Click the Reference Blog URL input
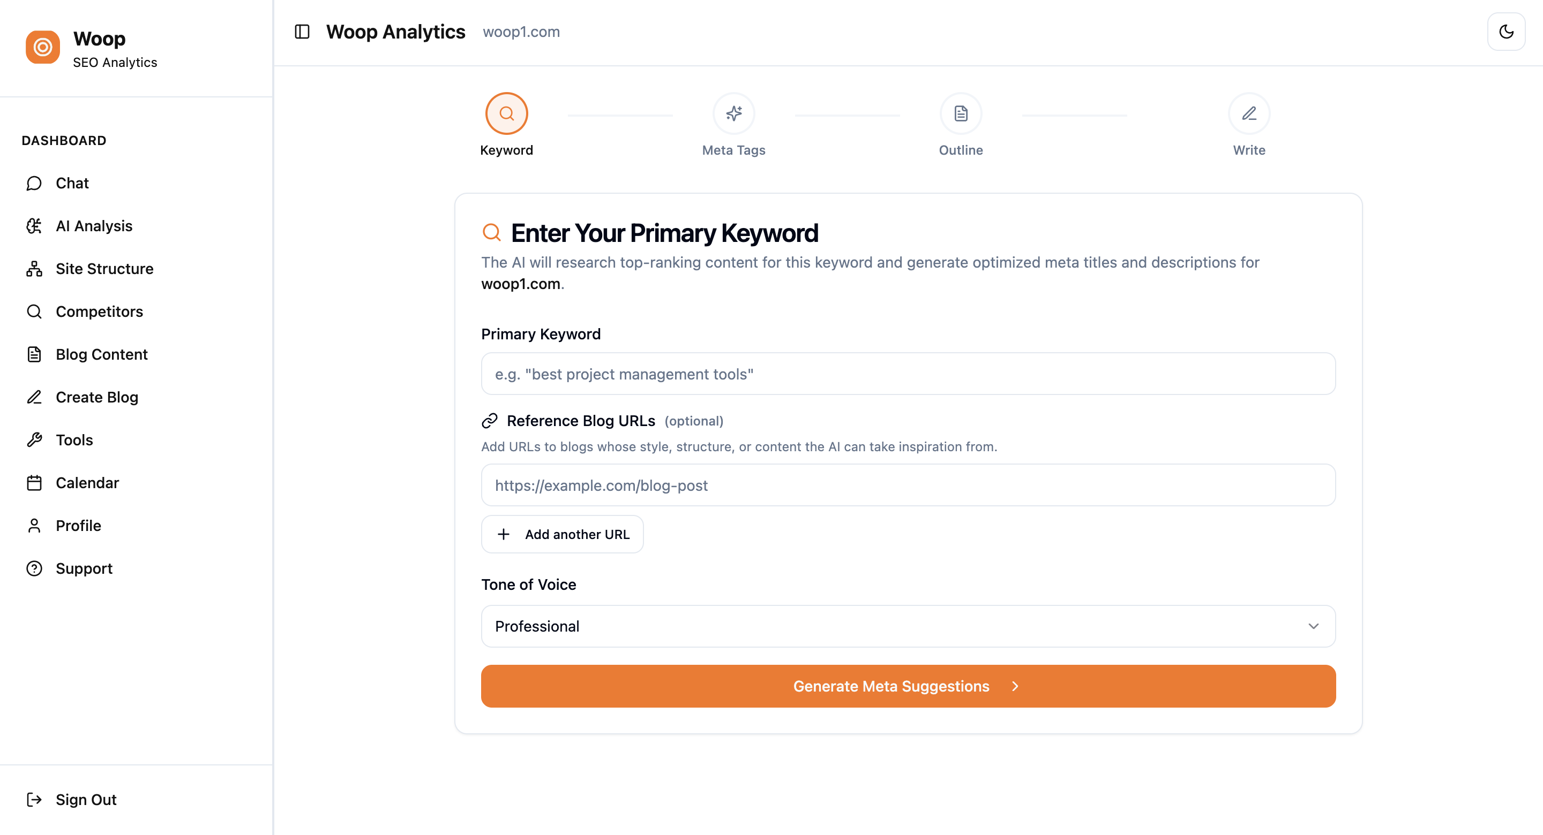 (908, 485)
